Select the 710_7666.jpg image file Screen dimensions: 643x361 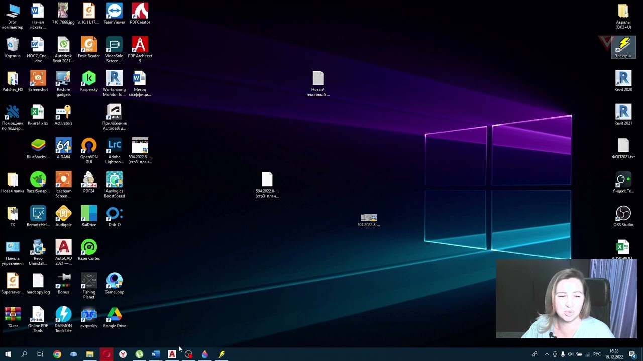click(x=63, y=14)
